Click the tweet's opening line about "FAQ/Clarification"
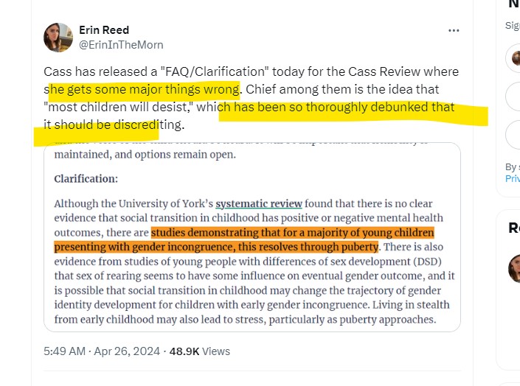The image size is (520, 386). [x=251, y=71]
